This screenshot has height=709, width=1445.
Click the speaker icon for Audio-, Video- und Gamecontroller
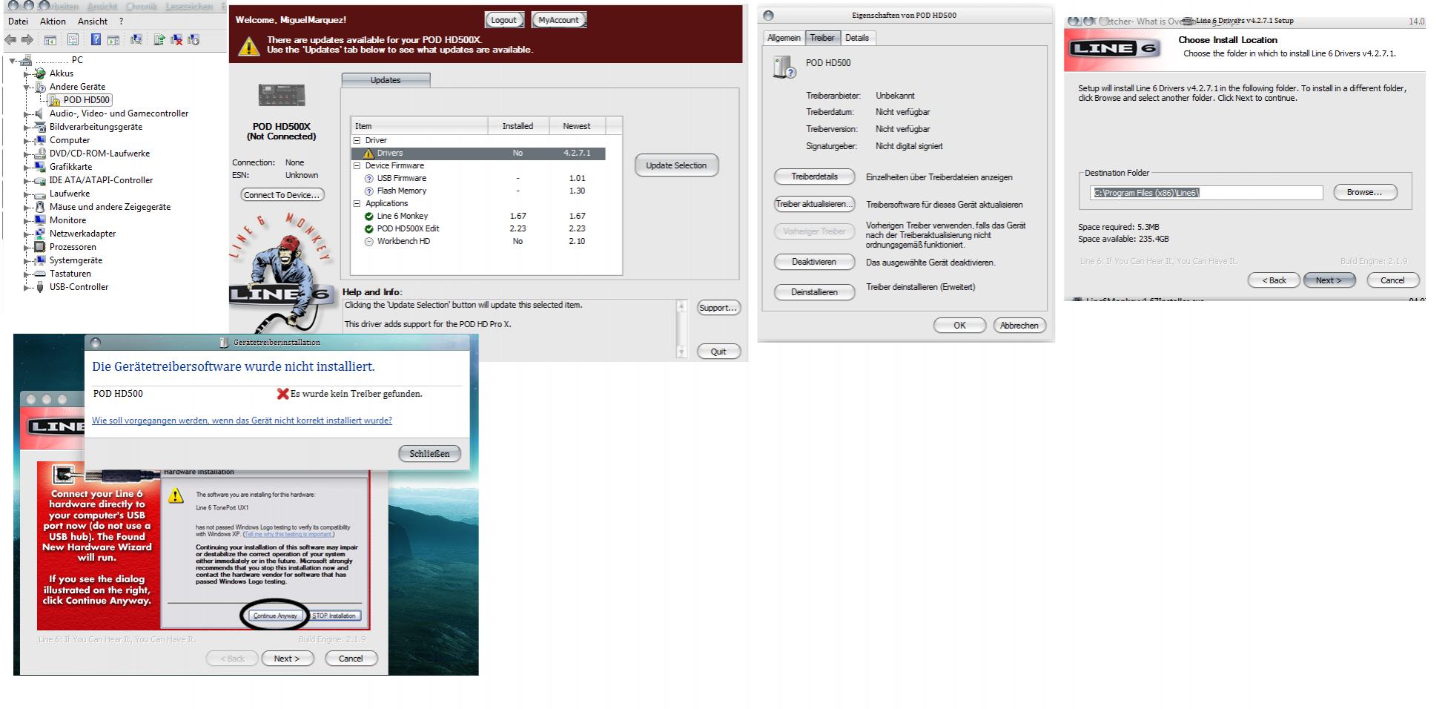pos(40,113)
